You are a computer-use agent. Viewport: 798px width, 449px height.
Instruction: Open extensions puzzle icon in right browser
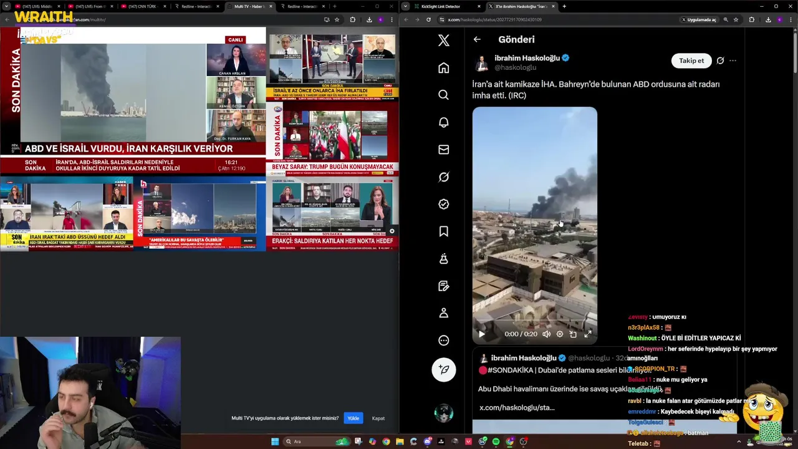coord(751,19)
